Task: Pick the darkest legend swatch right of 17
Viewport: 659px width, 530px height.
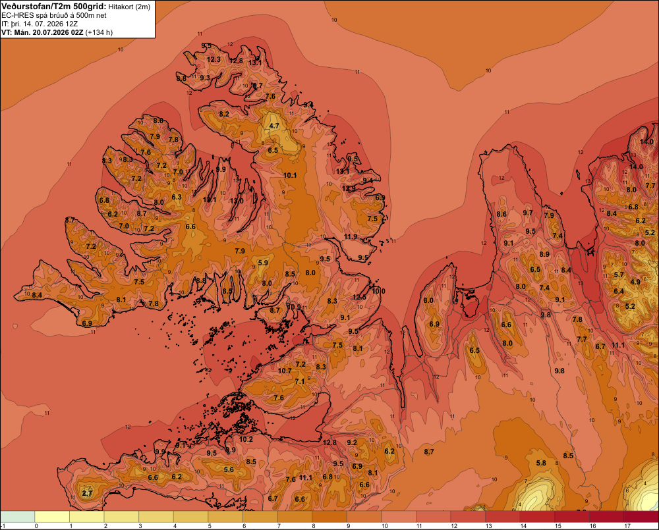Action: tap(642, 516)
